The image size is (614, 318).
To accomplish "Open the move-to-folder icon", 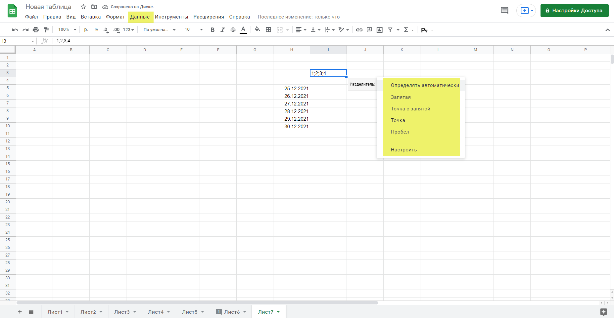I will click(94, 7).
